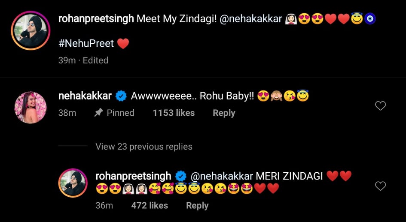Reply to nehakakkar's pinned comment

pos(224,113)
